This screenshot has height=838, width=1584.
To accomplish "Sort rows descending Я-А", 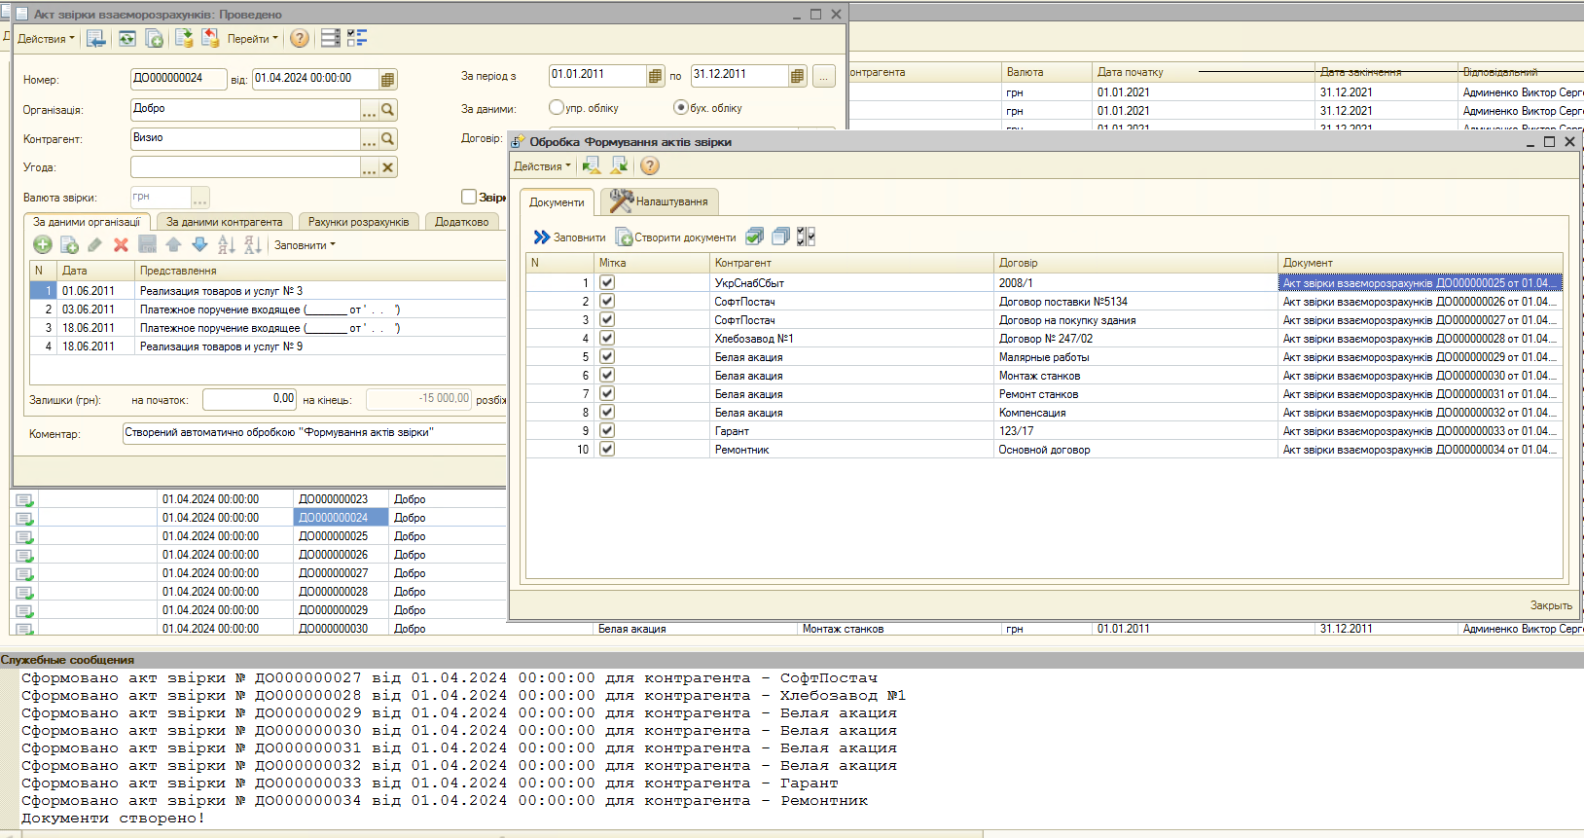I will pos(253,245).
